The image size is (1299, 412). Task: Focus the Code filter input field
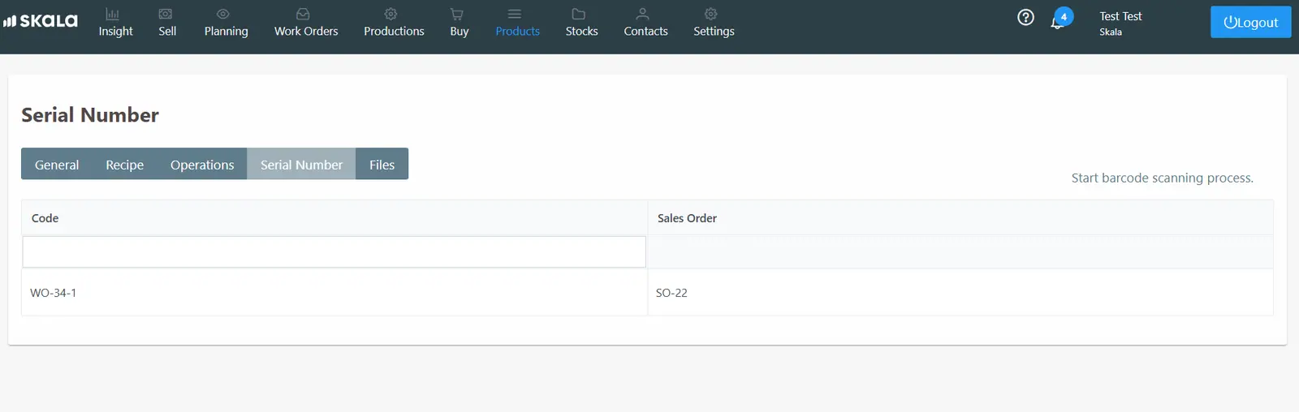click(x=334, y=252)
